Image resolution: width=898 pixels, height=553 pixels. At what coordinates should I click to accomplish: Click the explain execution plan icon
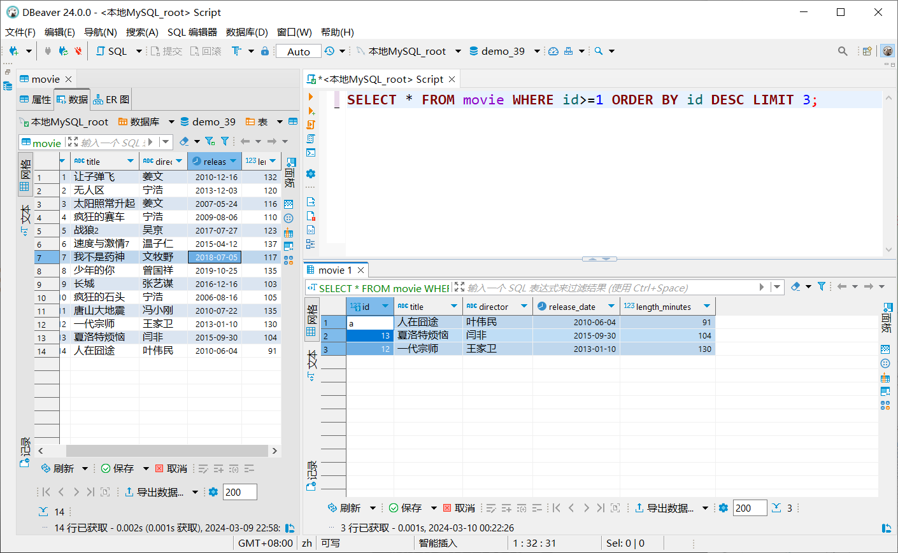[x=311, y=139]
